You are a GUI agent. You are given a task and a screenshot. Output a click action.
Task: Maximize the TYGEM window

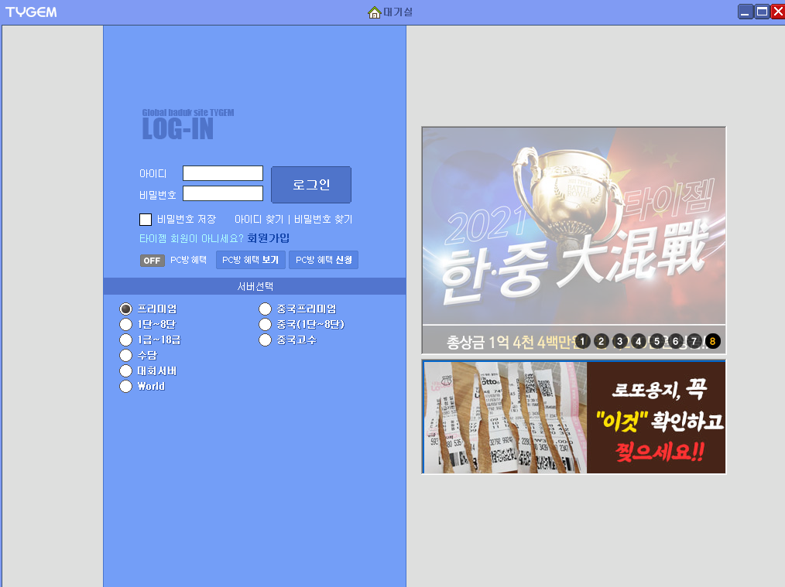pyautogui.click(x=762, y=12)
